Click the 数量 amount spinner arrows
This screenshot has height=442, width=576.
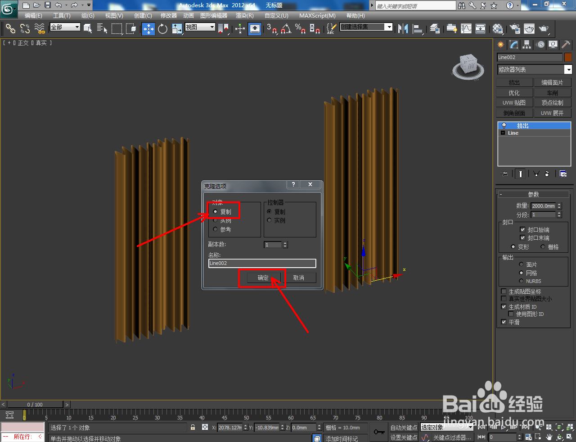559,206
